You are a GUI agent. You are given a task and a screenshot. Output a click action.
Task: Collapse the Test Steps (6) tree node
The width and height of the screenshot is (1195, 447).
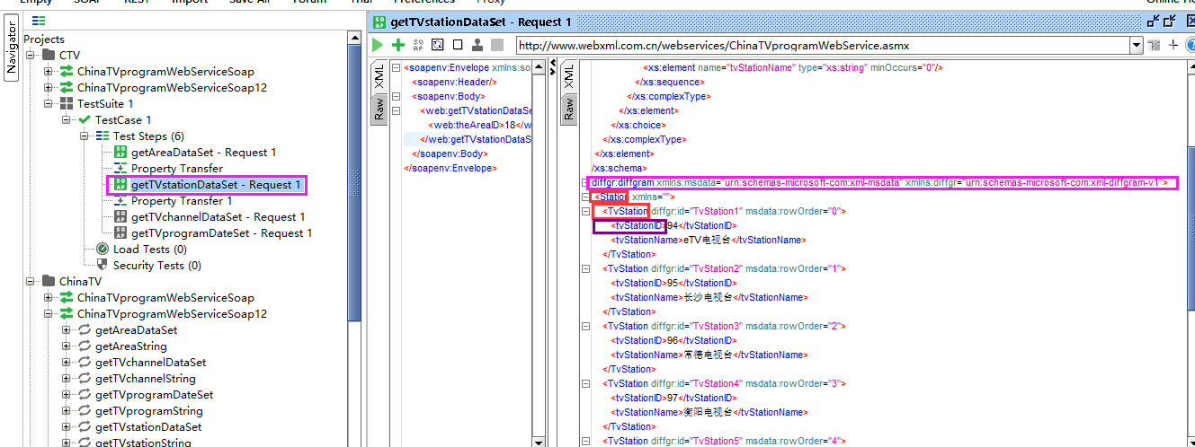84,136
